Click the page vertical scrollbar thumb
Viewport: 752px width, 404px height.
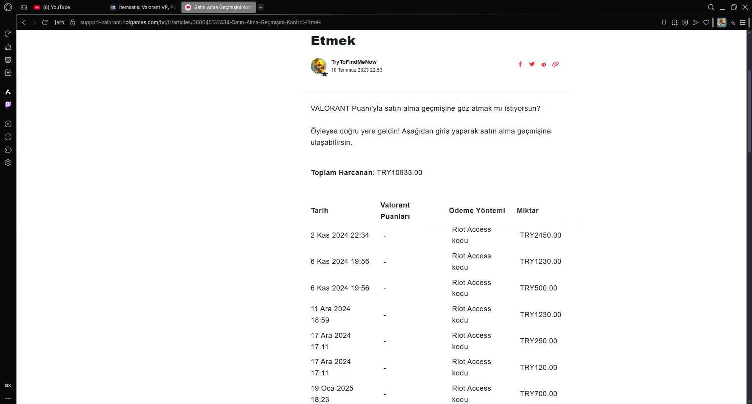[749, 111]
